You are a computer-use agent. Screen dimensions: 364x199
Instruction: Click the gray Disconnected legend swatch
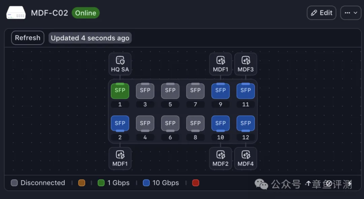tap(14, 183)
